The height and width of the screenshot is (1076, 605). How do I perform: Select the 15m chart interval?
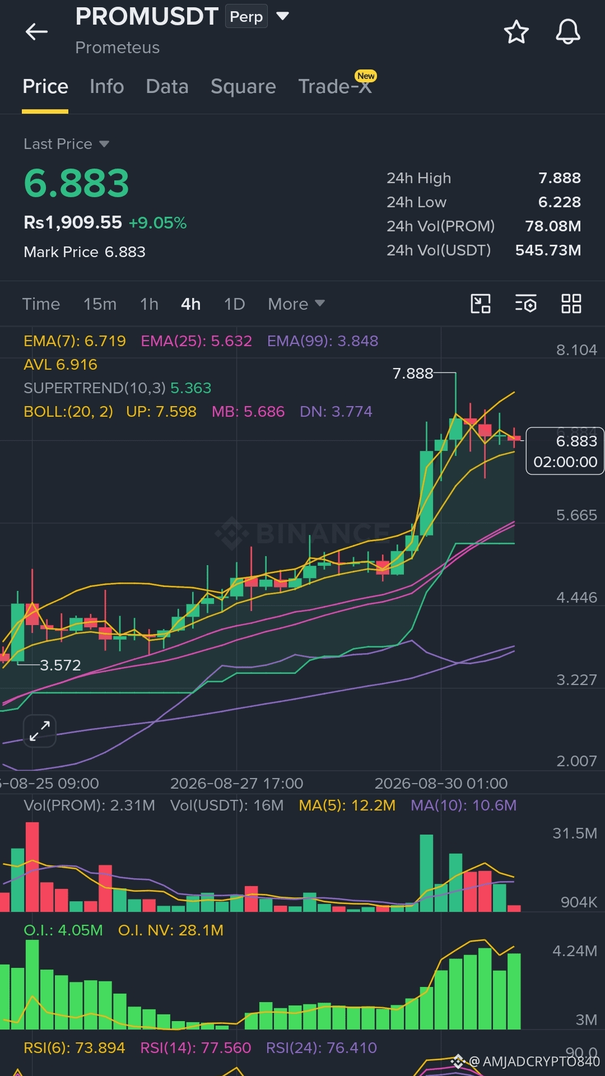pyautogui.click(x=100, y=304)
